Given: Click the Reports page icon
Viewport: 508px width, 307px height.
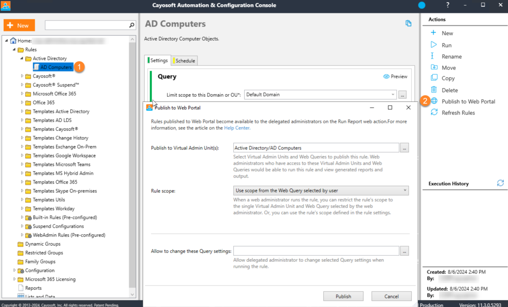Looking at the screenshot, I should (x=21, y=288).
